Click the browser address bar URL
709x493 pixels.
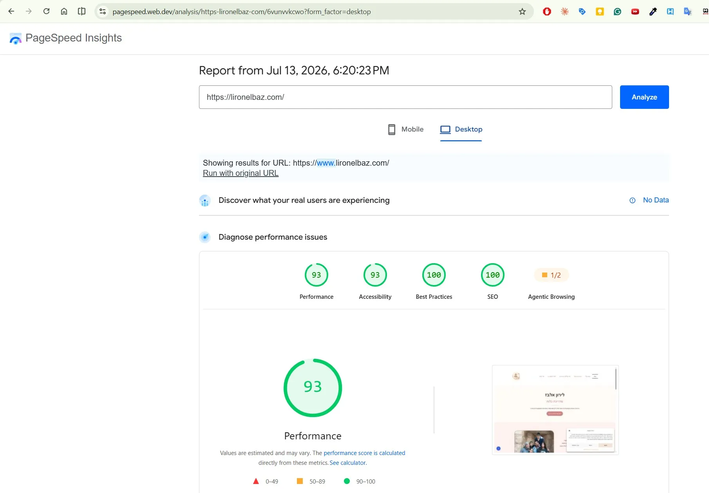(x=242, y=12)
